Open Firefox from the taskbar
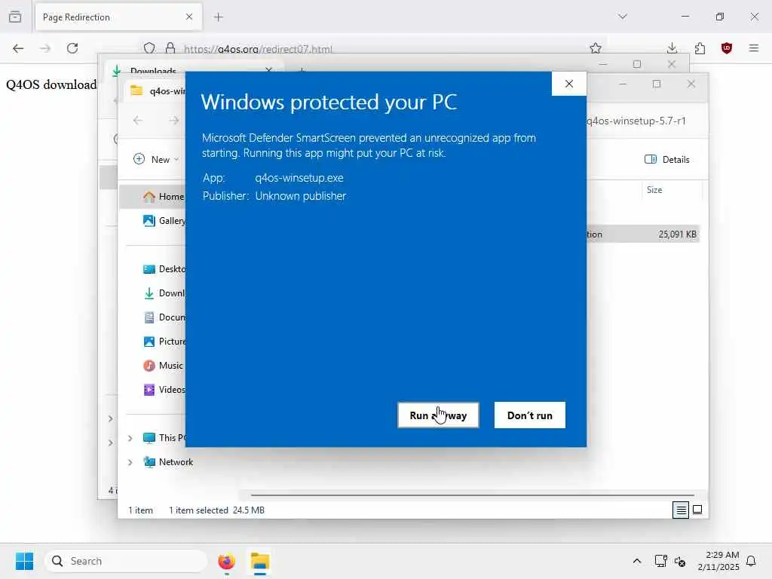The image size is (772, 579). 226,561
